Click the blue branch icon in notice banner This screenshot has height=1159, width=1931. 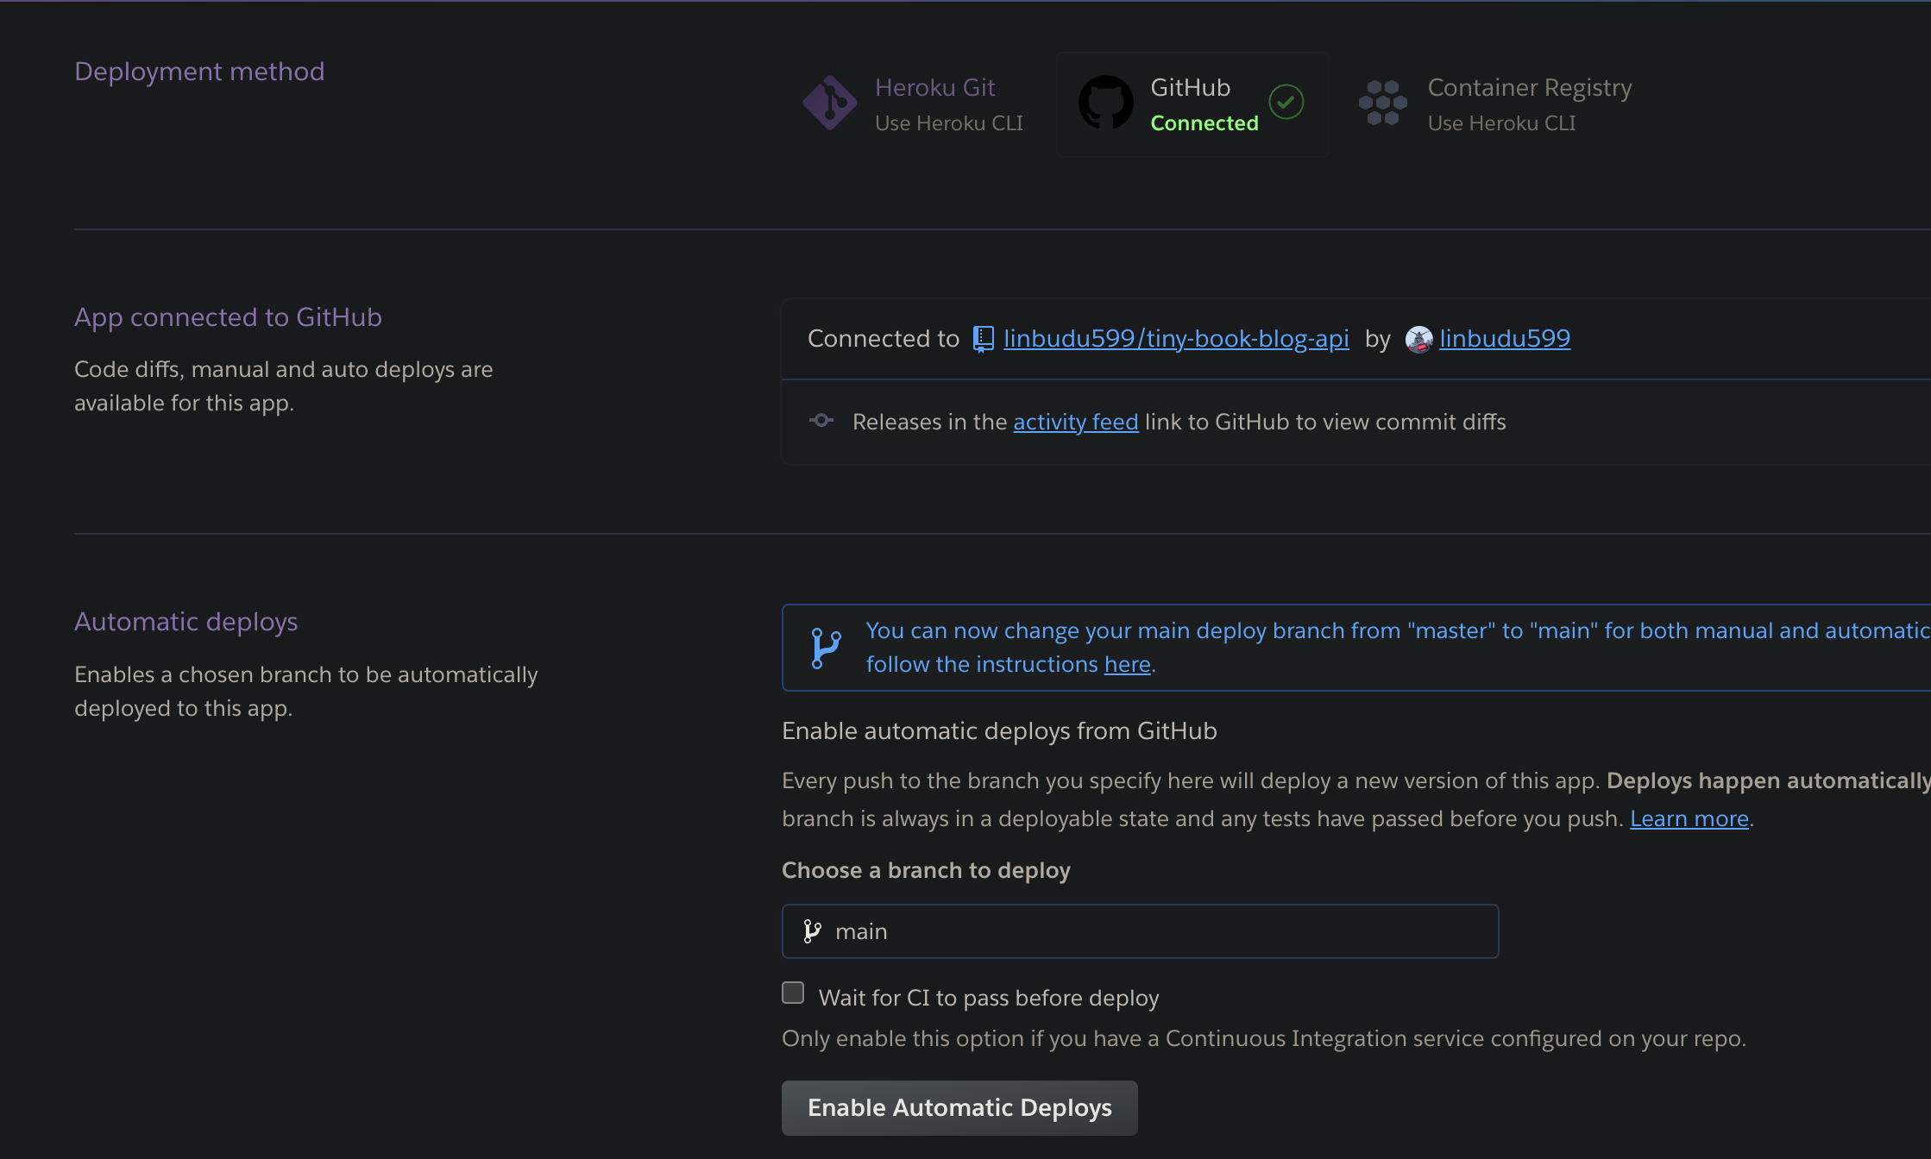[x=825, y=648]
